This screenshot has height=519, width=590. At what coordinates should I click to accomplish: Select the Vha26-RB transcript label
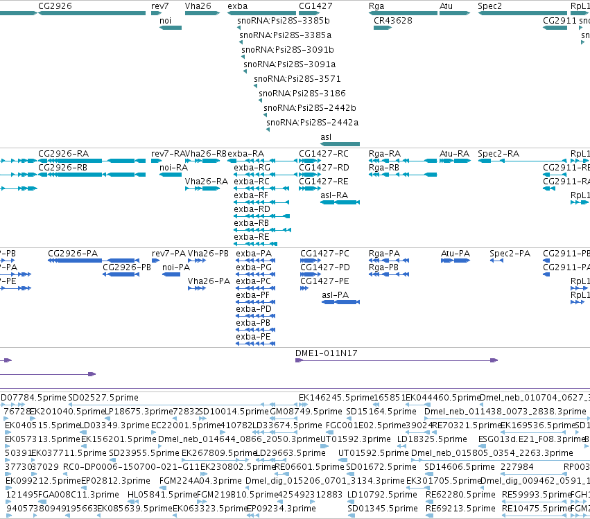pos(206,154)
